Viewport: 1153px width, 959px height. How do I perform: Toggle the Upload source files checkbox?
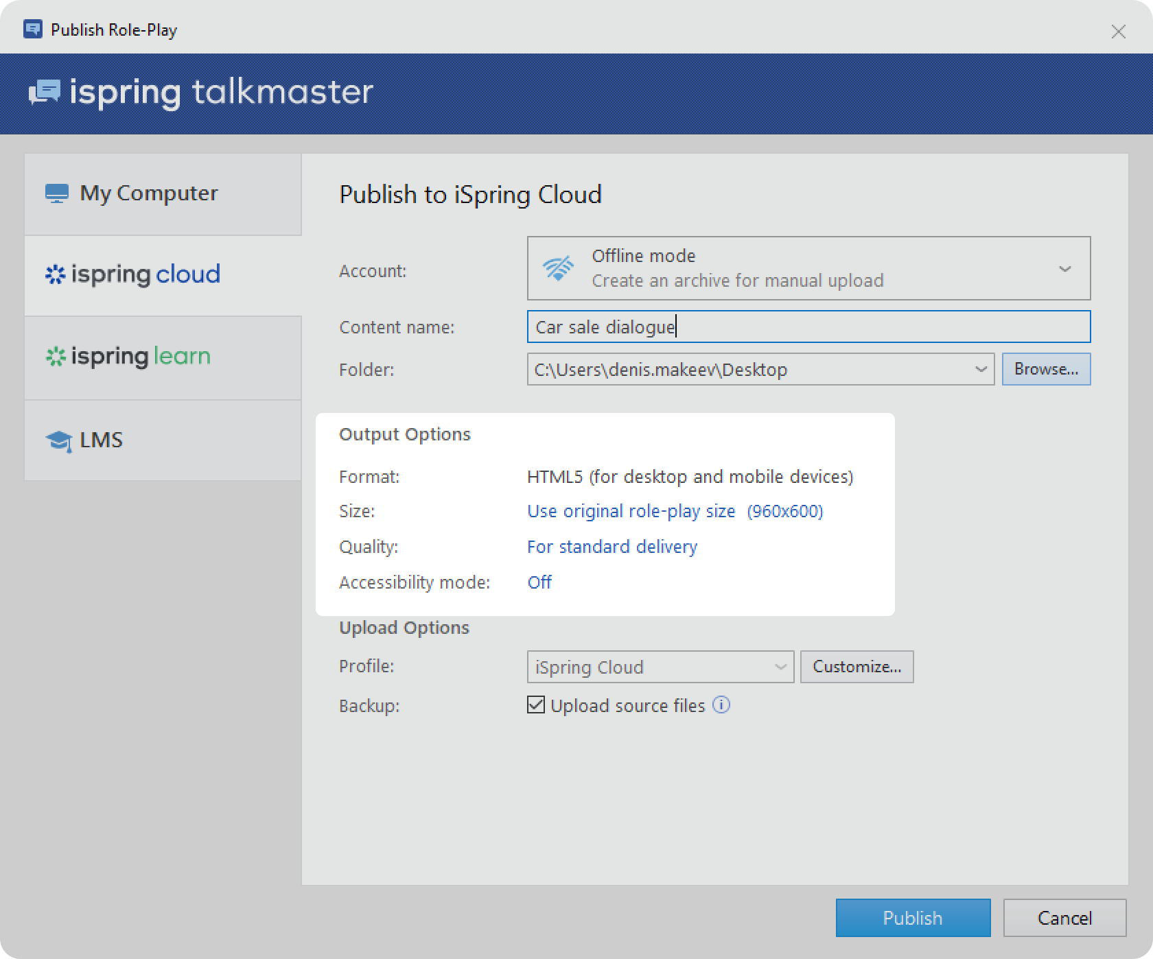[x=536, y=705]
